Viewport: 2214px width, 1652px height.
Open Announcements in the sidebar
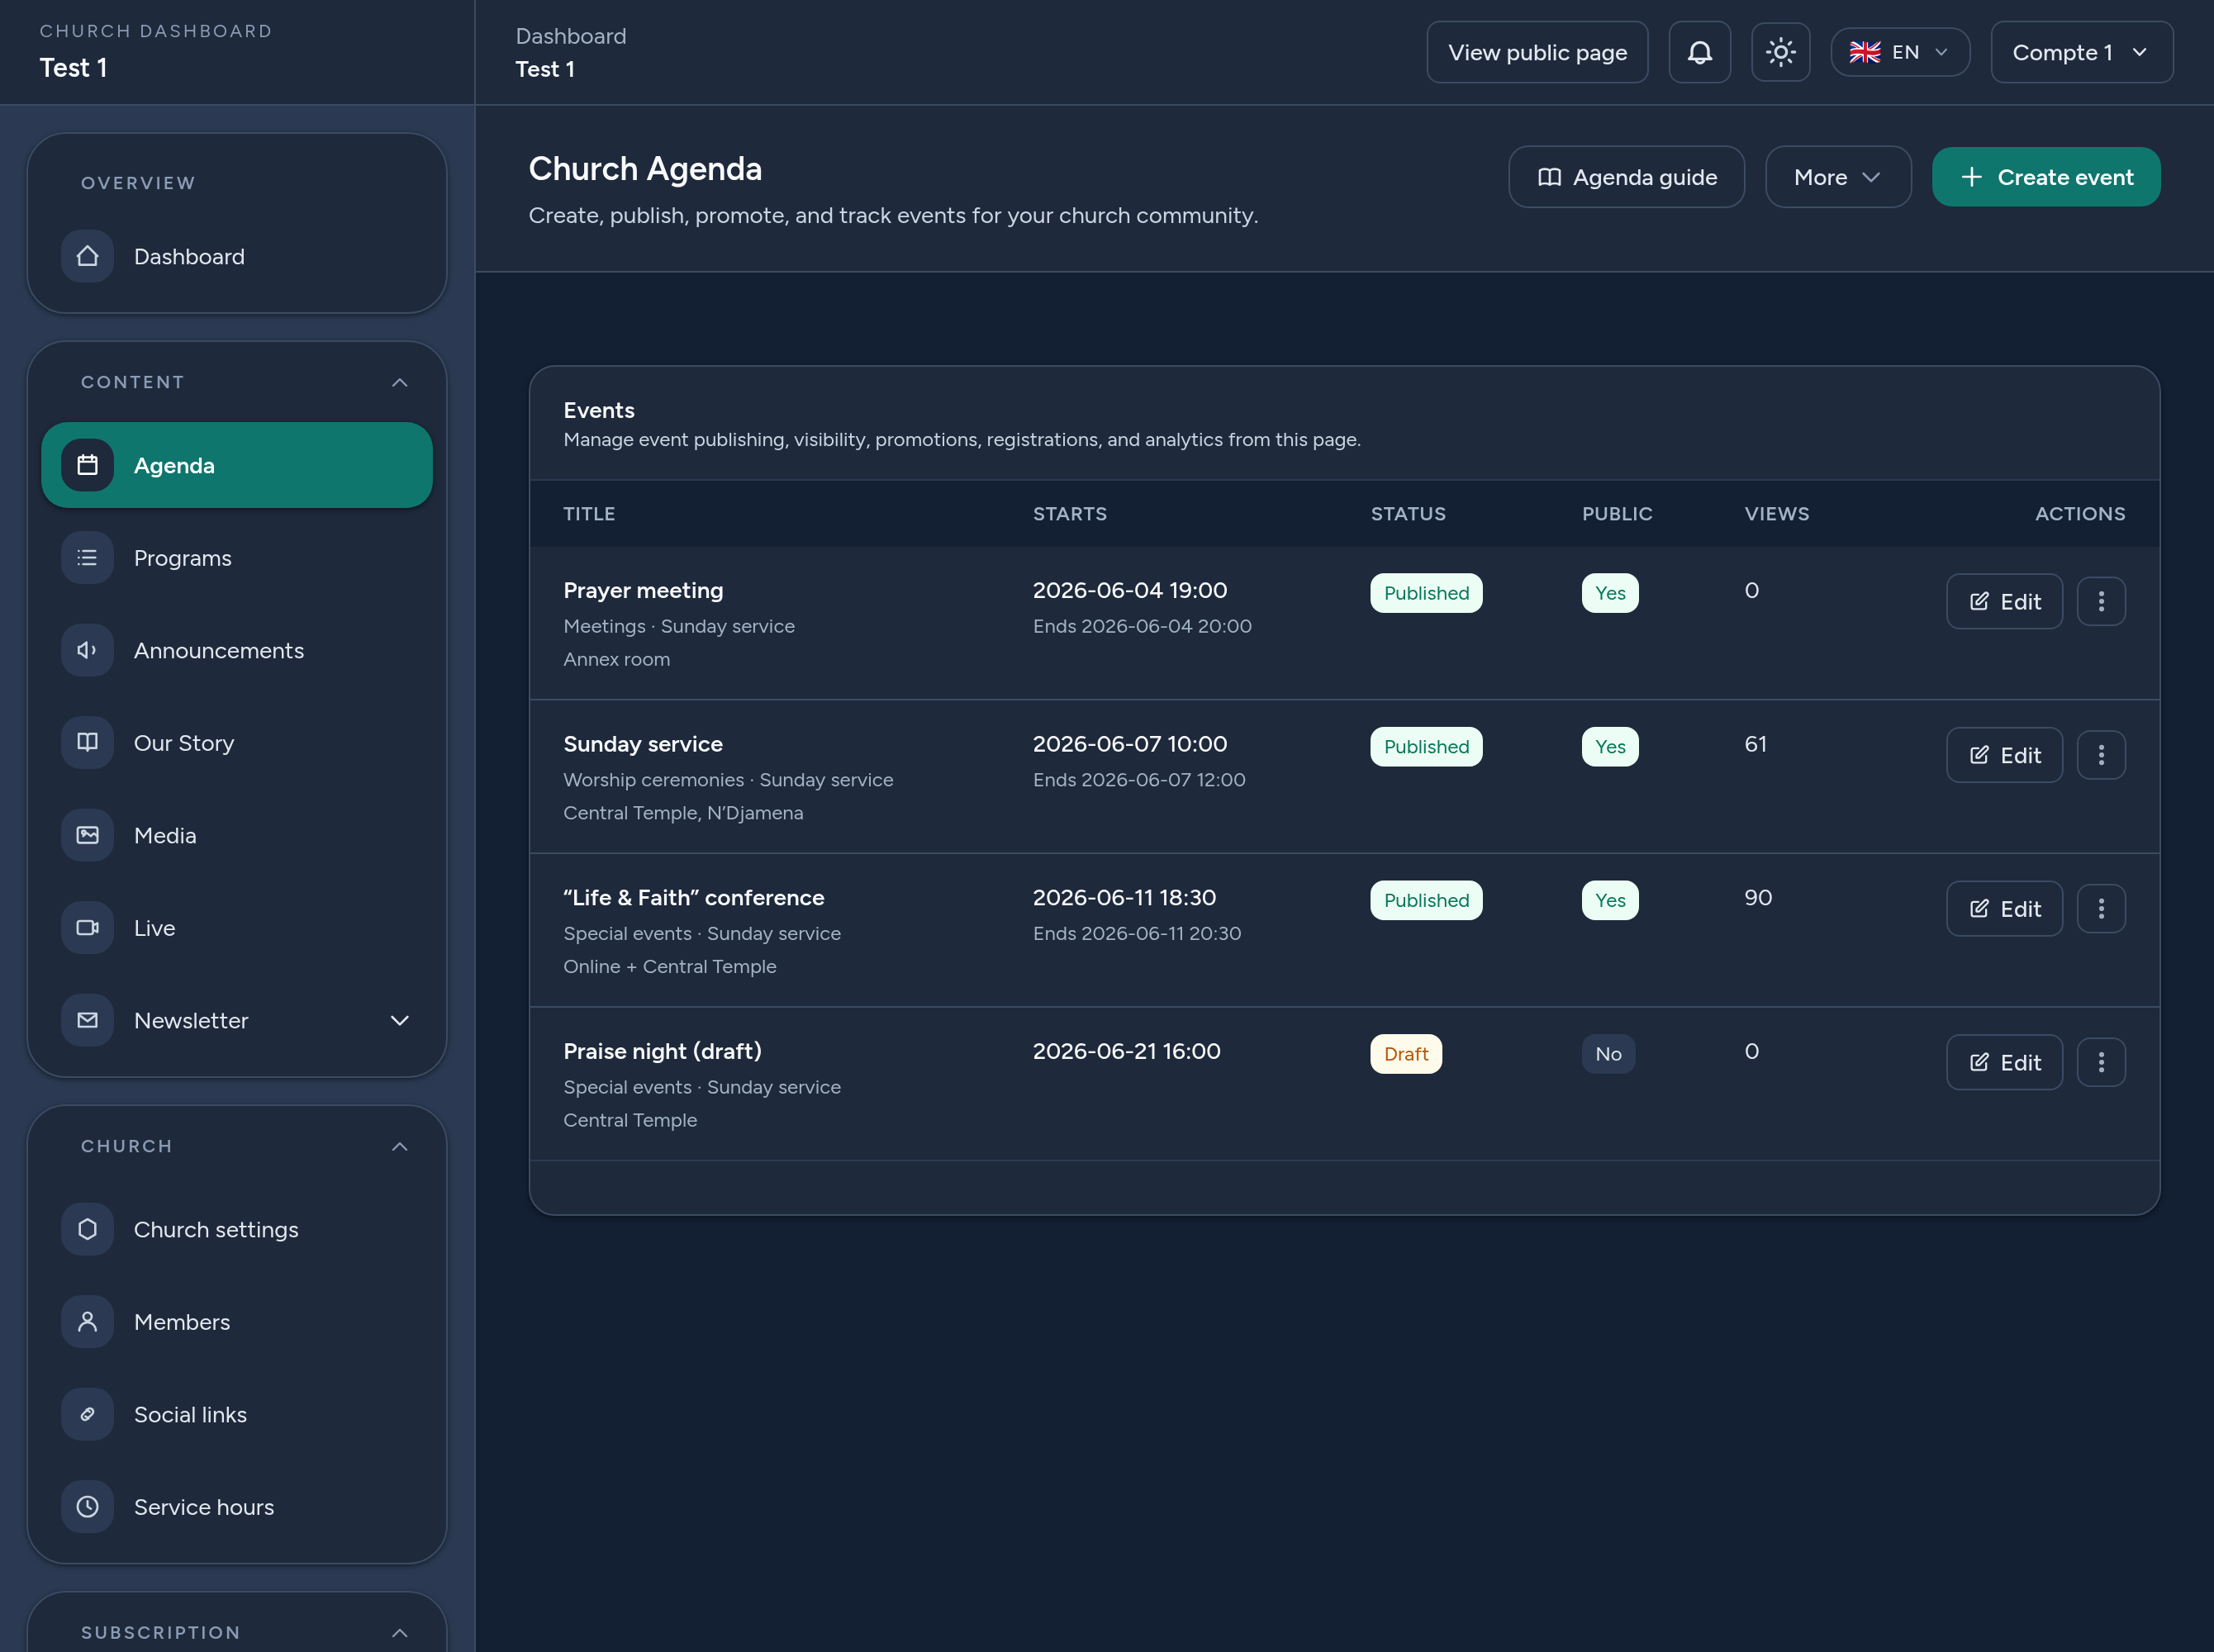pos(237,650)
